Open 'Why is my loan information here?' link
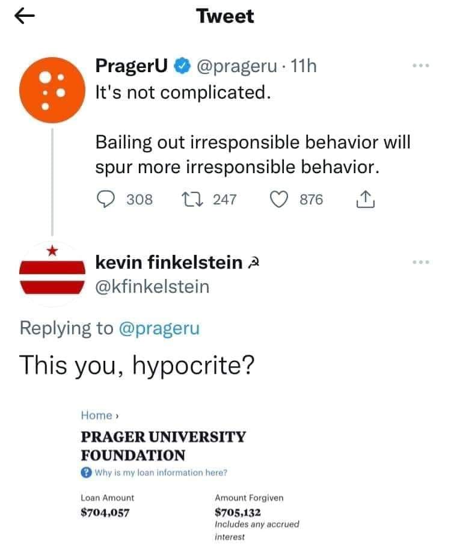The width and height of the screenshot is (451, 552). (x=161, y=472)
